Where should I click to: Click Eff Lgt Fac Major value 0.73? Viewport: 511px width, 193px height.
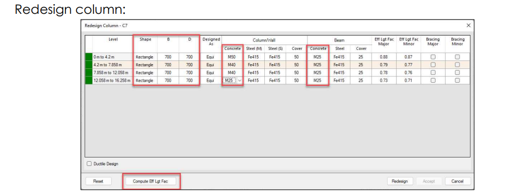tap(383, 80)
